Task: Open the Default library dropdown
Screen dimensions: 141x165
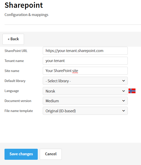Action: (85, 81)
